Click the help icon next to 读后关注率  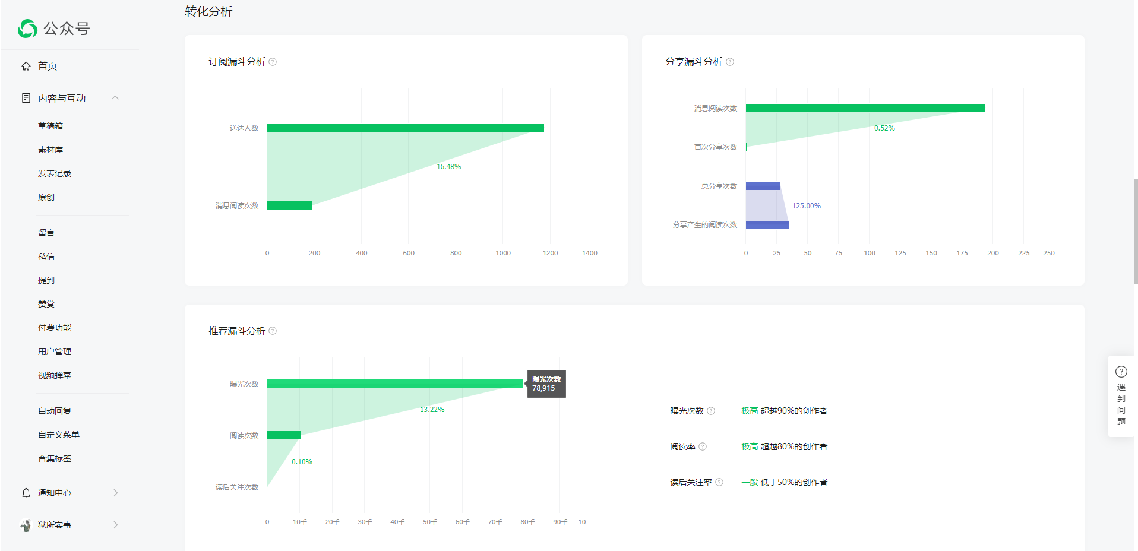click(719, 482)
